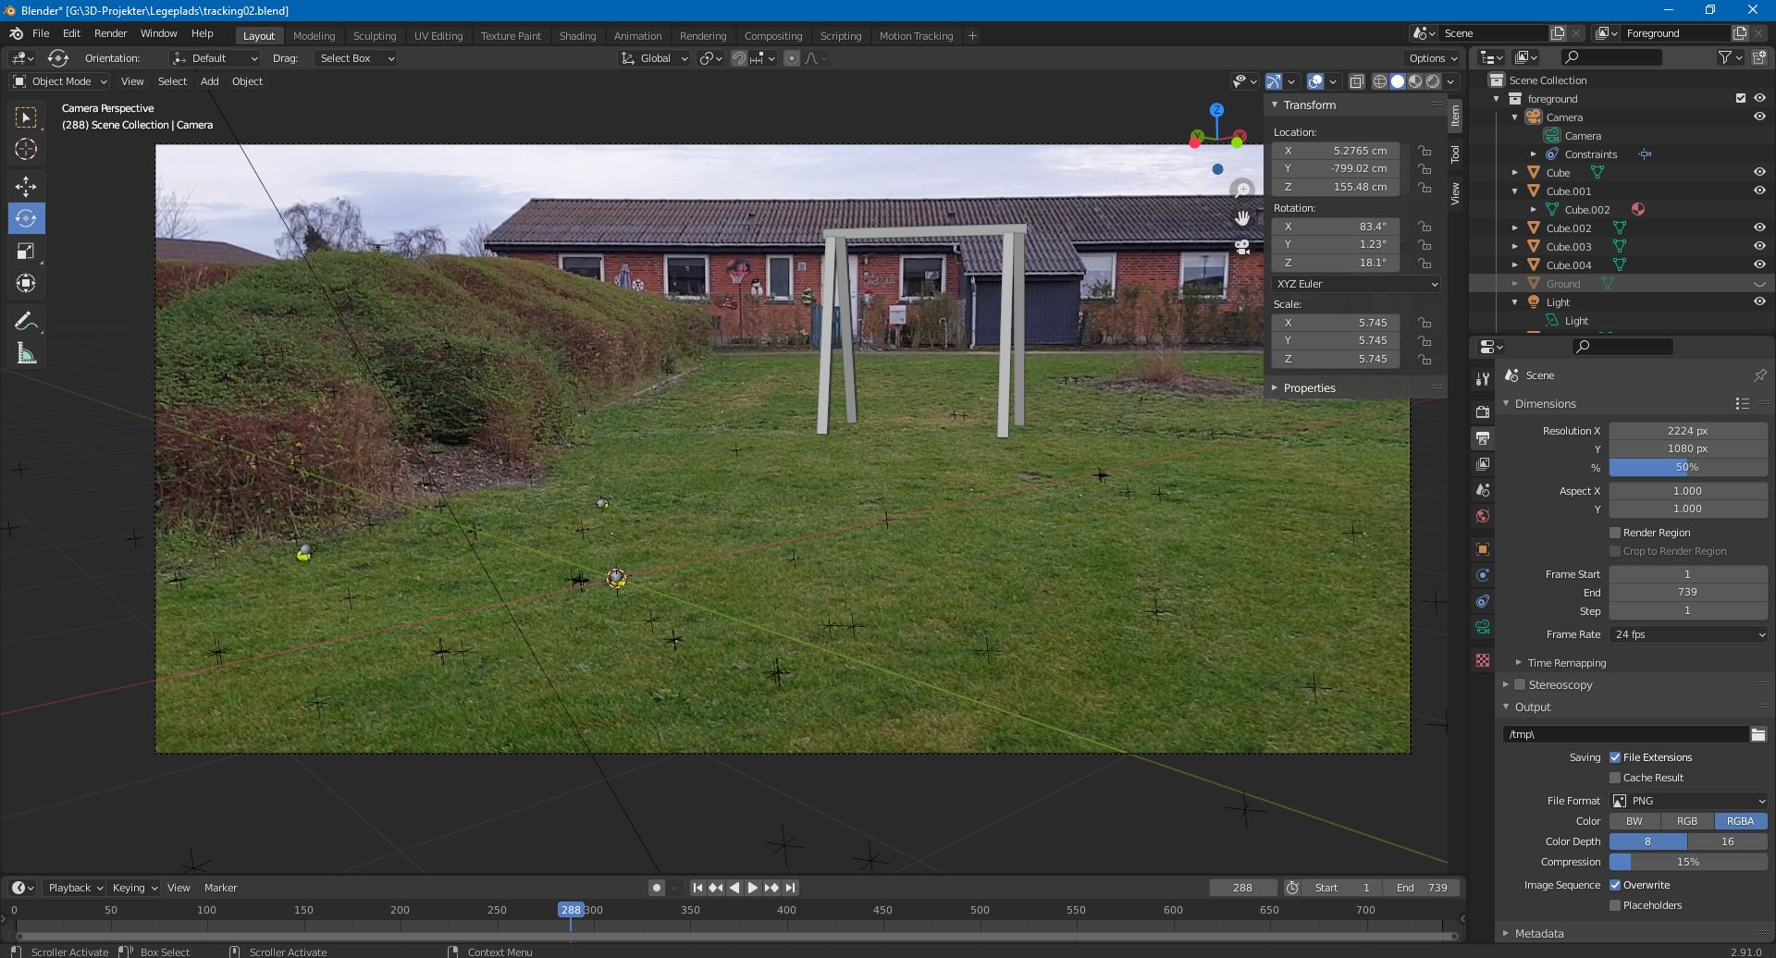Select the Select Box tool icon
The image size is (1776, 958).
(x=26, y=117)
